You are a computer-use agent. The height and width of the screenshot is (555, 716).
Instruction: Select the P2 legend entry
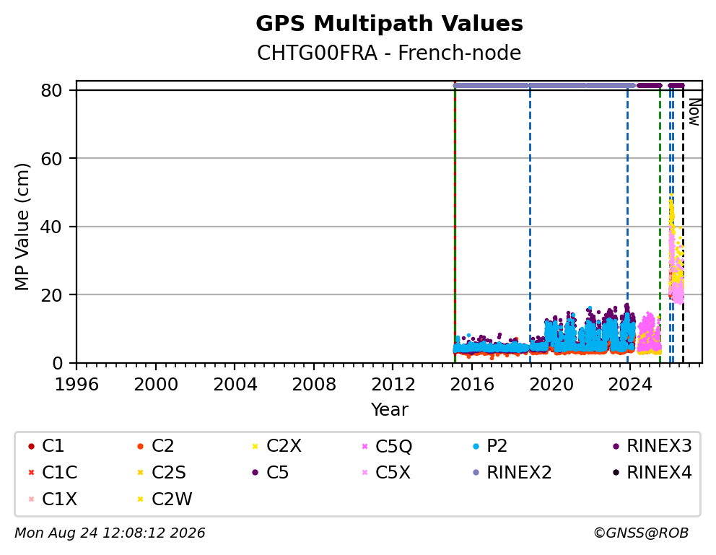point(490,446)
